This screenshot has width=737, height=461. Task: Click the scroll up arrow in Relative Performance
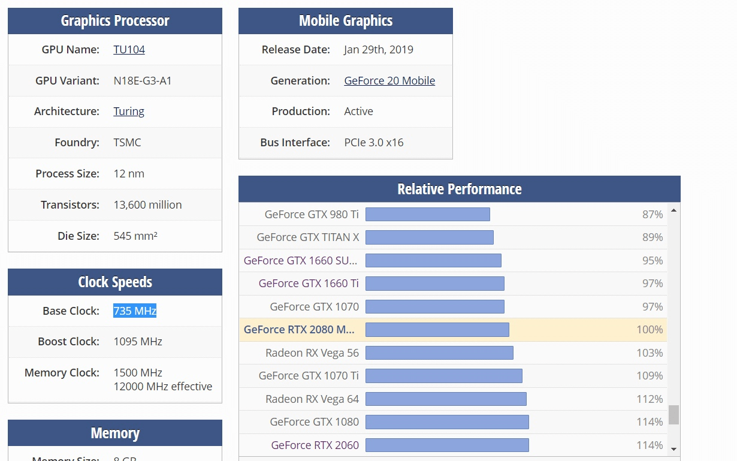(673, 210)
